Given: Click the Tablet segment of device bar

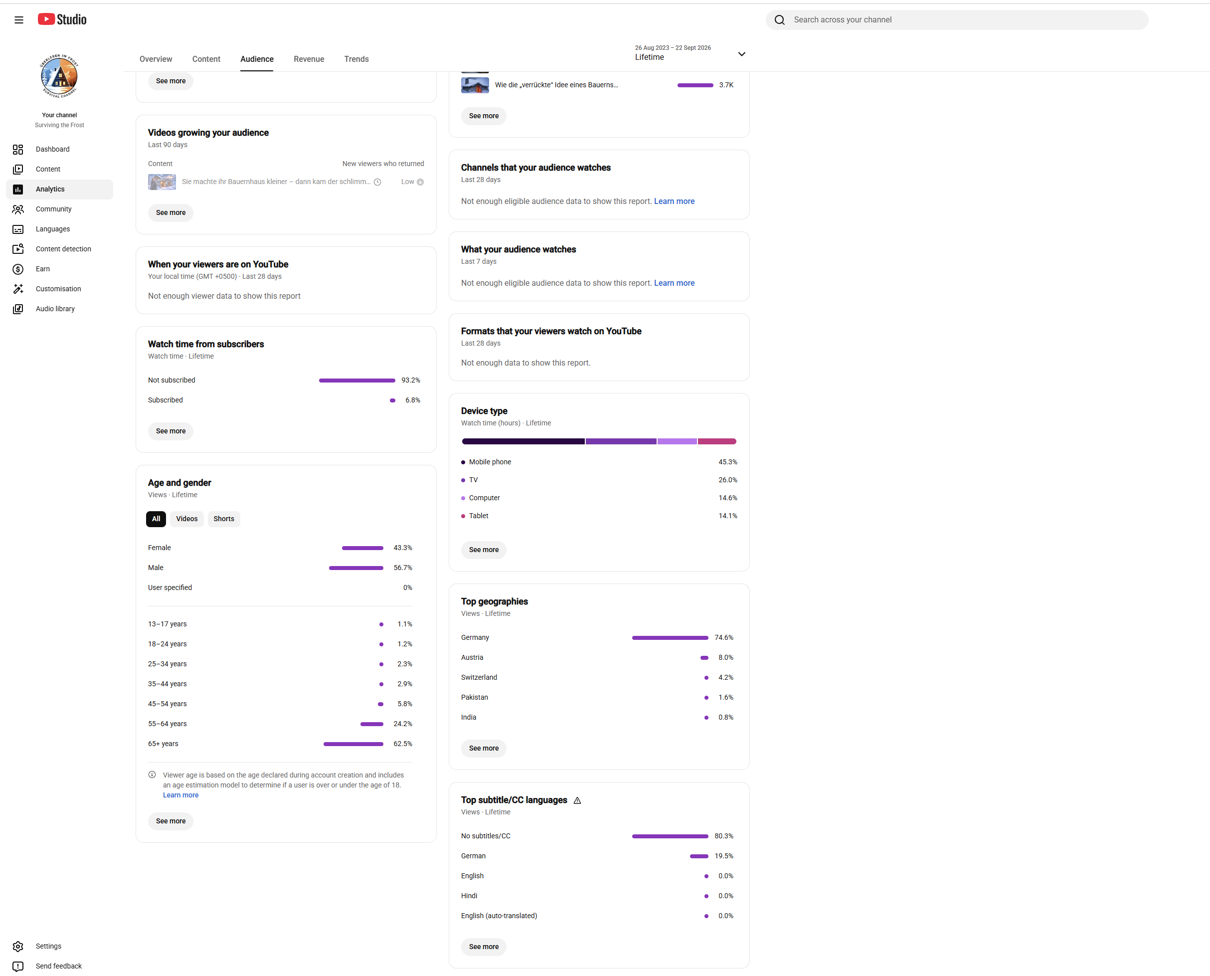Looking at the screenshot, I should [717, 441].
